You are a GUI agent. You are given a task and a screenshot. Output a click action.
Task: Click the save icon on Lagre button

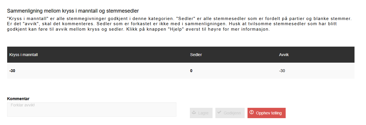(x=194, y=113)
